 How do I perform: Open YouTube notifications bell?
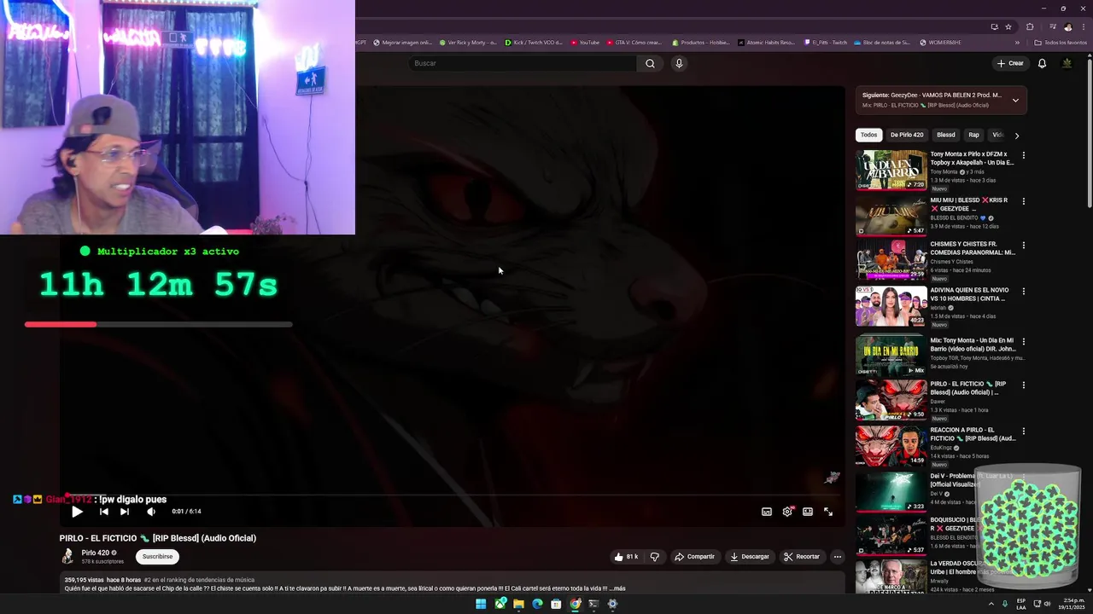(1042, 63)
